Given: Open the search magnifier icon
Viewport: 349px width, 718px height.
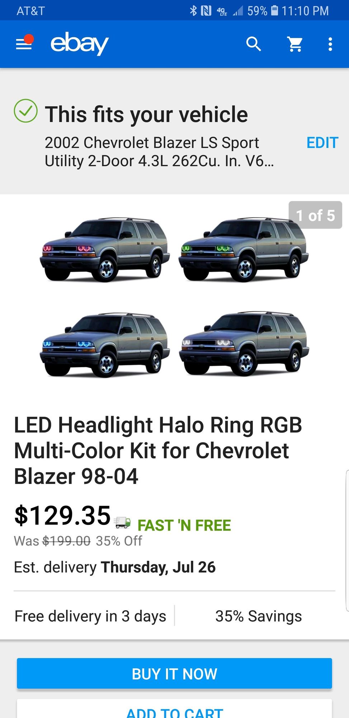Looking at the screenshot, I should click(254, 44).
